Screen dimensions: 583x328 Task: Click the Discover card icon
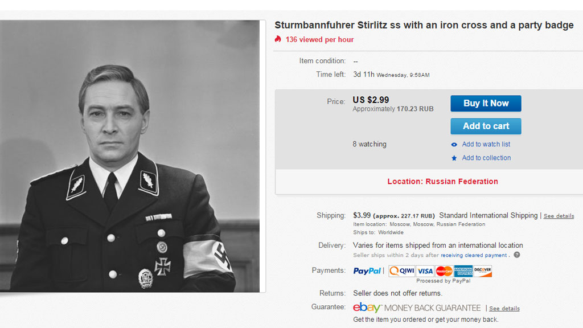(483, 271)
